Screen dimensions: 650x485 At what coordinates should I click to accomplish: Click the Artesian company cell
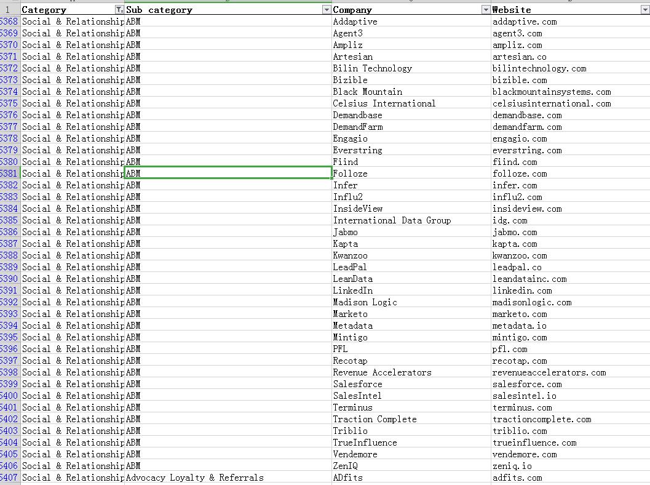coord(411,57)
